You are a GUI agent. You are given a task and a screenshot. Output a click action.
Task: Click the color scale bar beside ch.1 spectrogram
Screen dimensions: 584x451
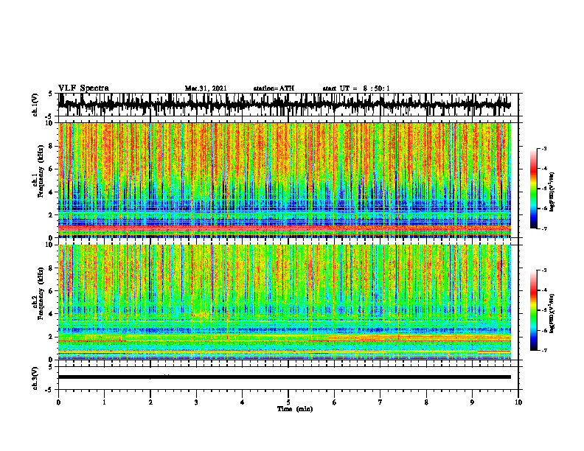534,189
